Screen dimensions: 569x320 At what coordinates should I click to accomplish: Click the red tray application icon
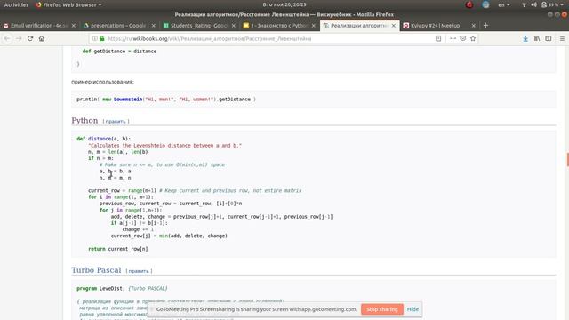click(469, 4)
